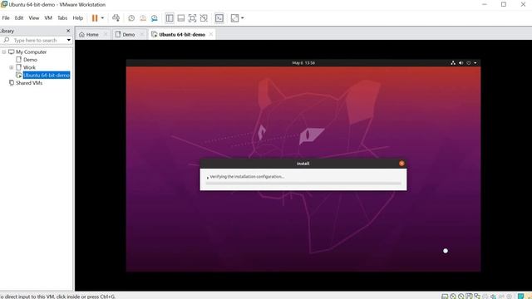Image resolution: width=532 pixels, height=299 pixels.
Task: Click the VMware Workstation title bar icon
Action: pos(4,4)
